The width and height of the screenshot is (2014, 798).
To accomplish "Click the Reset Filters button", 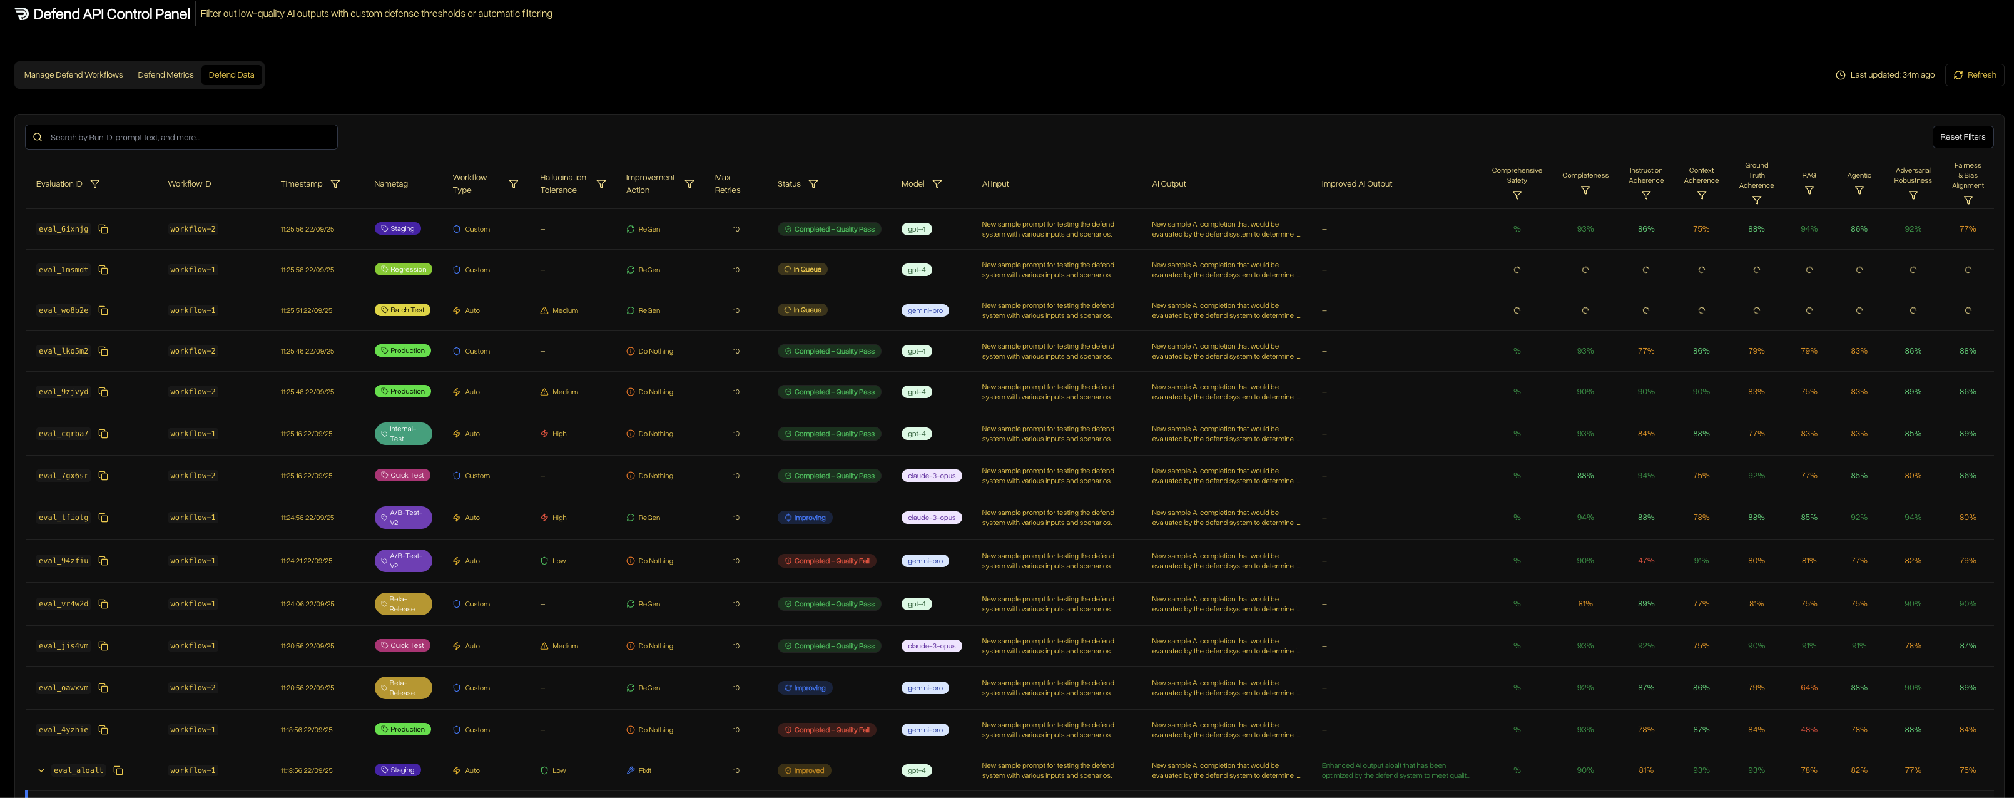I will (1963, 136).
